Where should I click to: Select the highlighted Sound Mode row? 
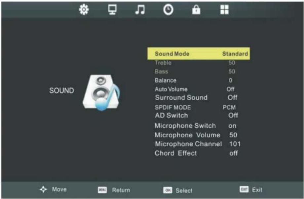(x=199, y=53)
